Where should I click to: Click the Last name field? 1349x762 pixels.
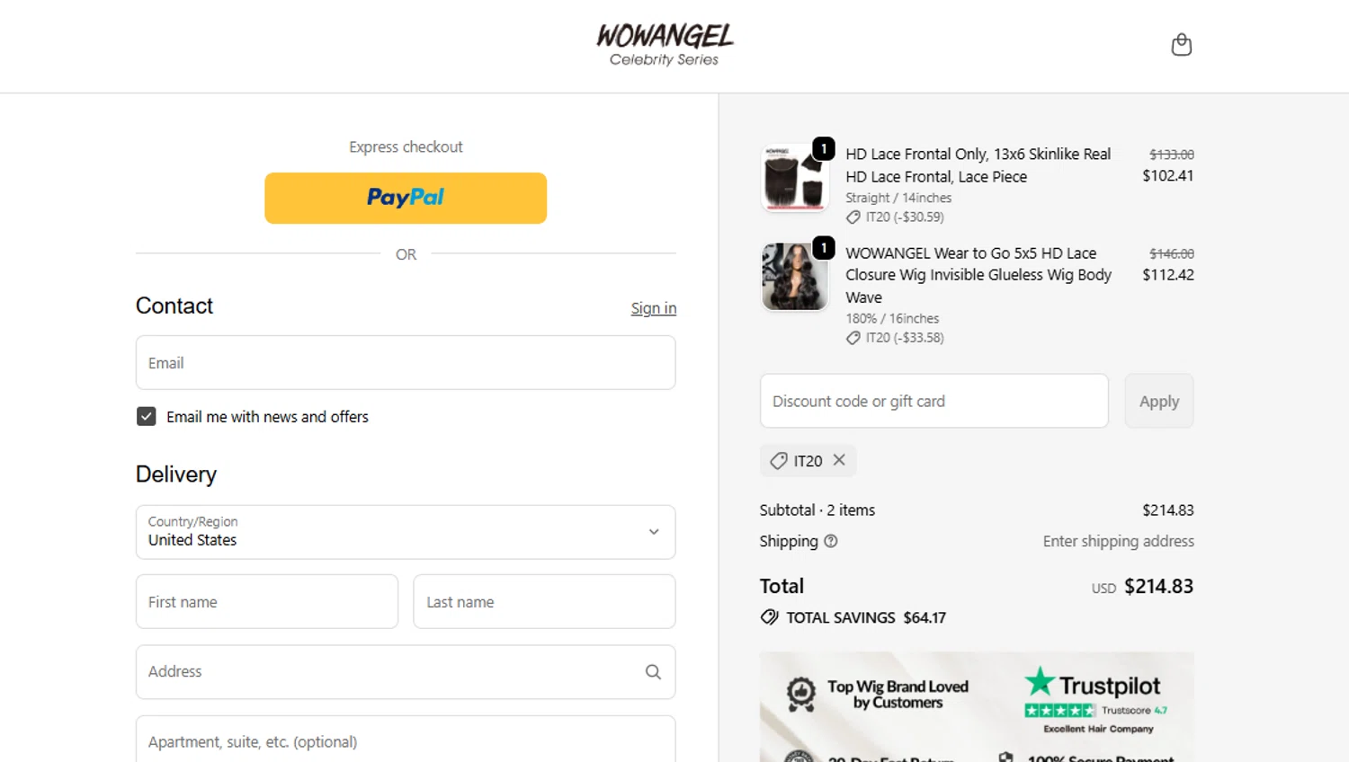click(x=544, y=602)
